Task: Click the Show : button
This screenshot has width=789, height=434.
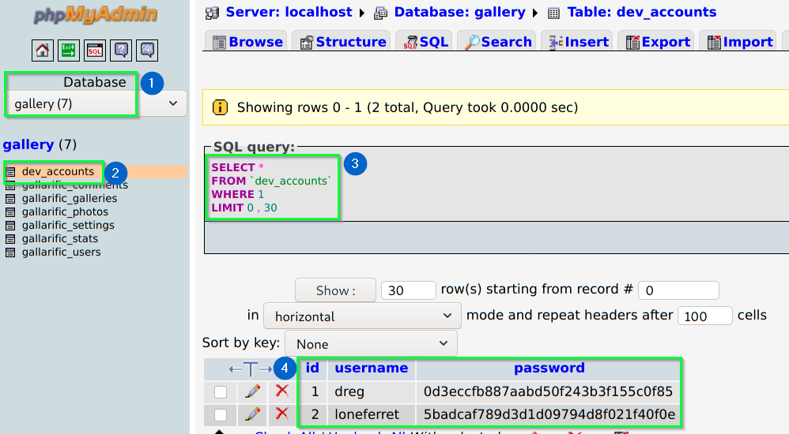Action: click(x=335, y=290)
